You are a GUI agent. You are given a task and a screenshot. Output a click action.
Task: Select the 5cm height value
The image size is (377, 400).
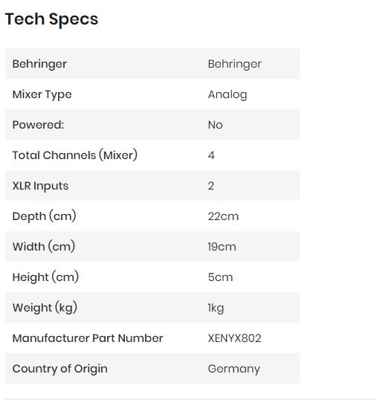[x=220, y=277]
